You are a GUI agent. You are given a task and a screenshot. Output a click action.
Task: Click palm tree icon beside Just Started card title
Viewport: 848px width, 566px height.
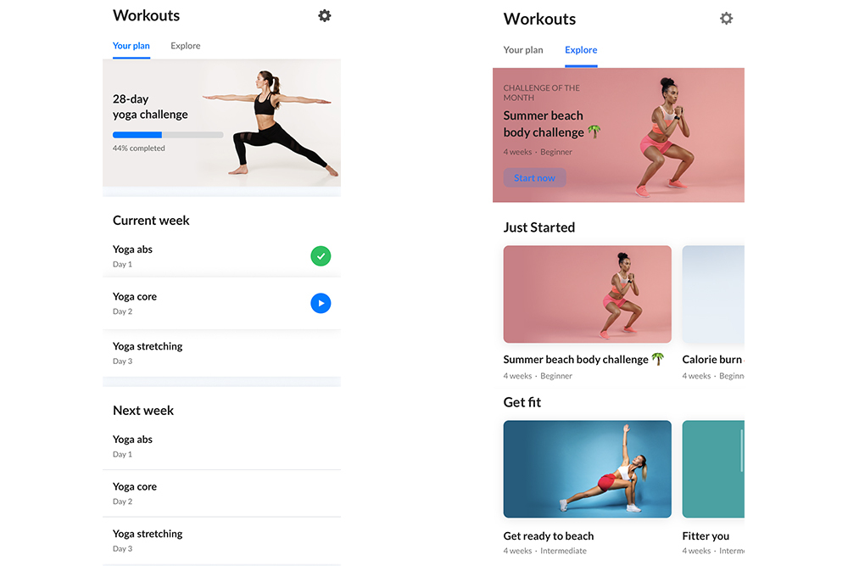tap(658, 359)
